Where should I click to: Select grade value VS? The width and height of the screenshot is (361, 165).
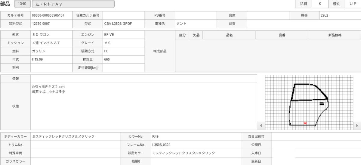point(107,43)
